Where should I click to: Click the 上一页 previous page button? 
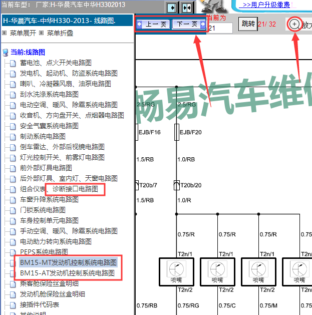point(153,25)
